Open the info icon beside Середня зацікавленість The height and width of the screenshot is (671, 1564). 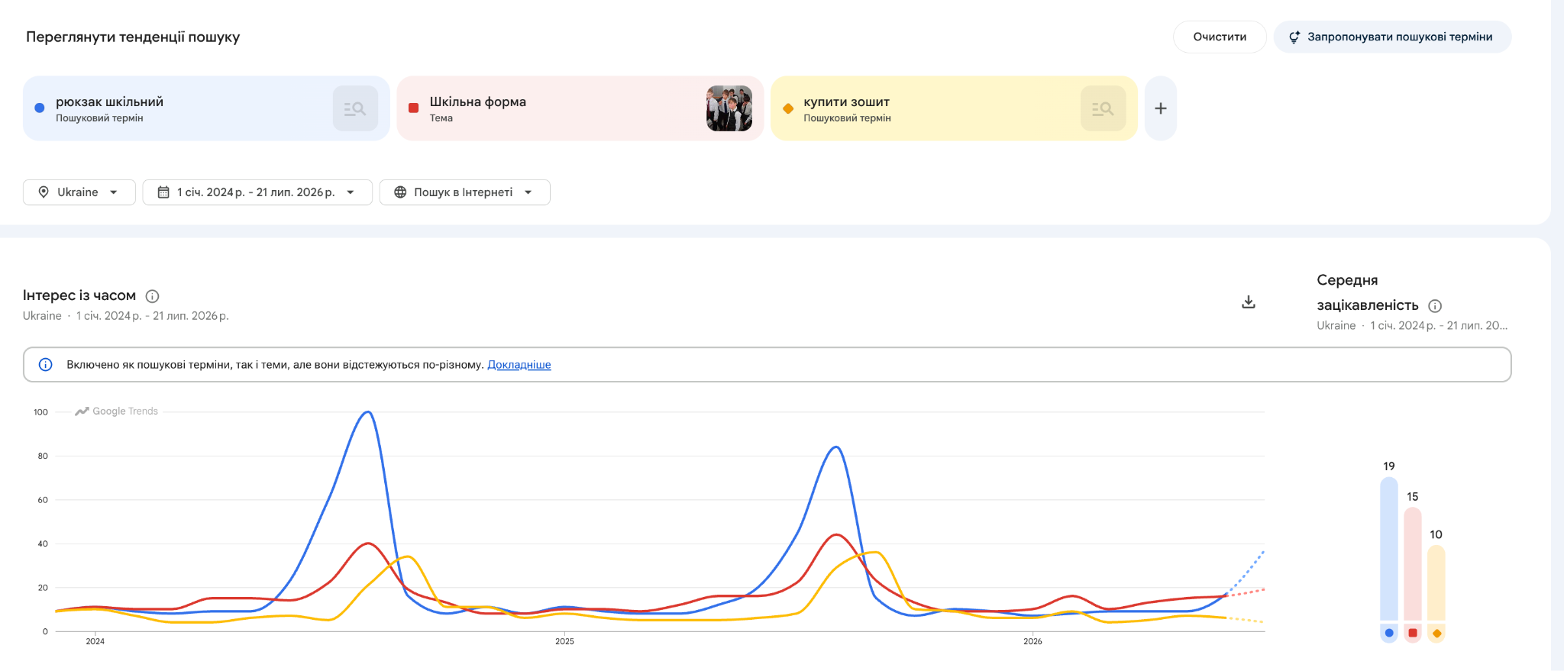click(1435, 306)
